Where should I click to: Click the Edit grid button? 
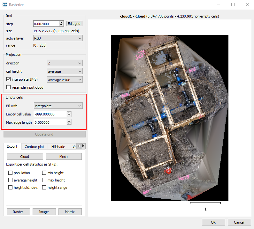[74, 24]
